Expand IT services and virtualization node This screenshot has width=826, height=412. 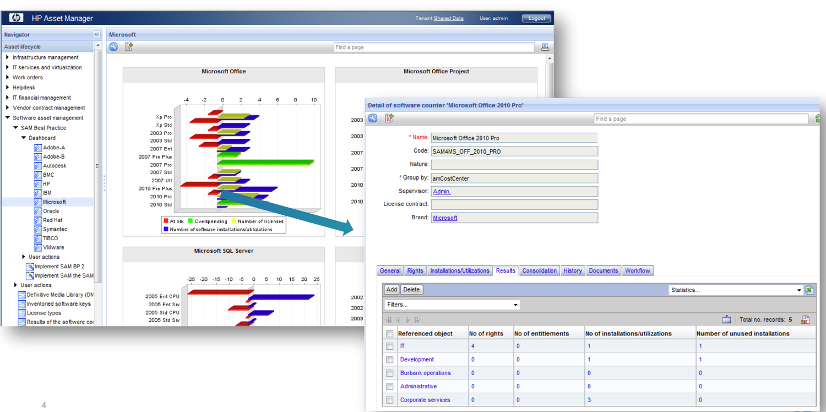click(7, 67)
